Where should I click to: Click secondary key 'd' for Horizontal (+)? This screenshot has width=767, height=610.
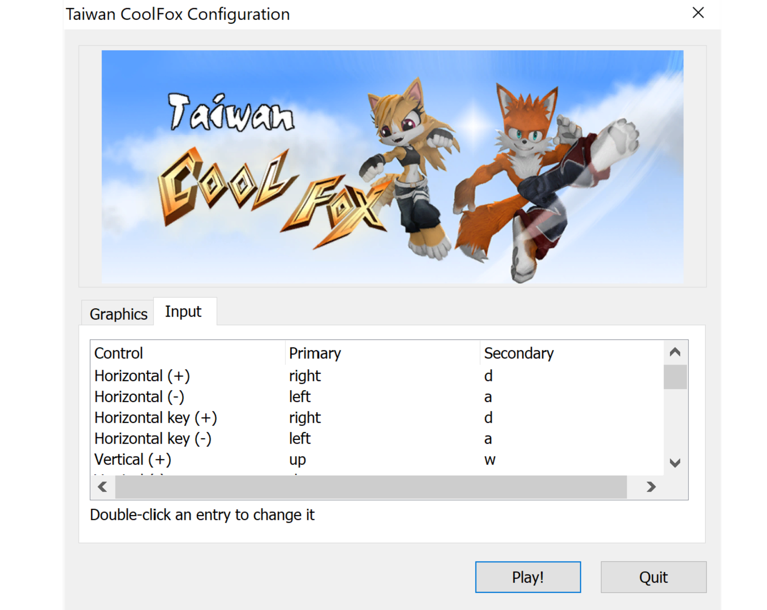coord(488,376)
